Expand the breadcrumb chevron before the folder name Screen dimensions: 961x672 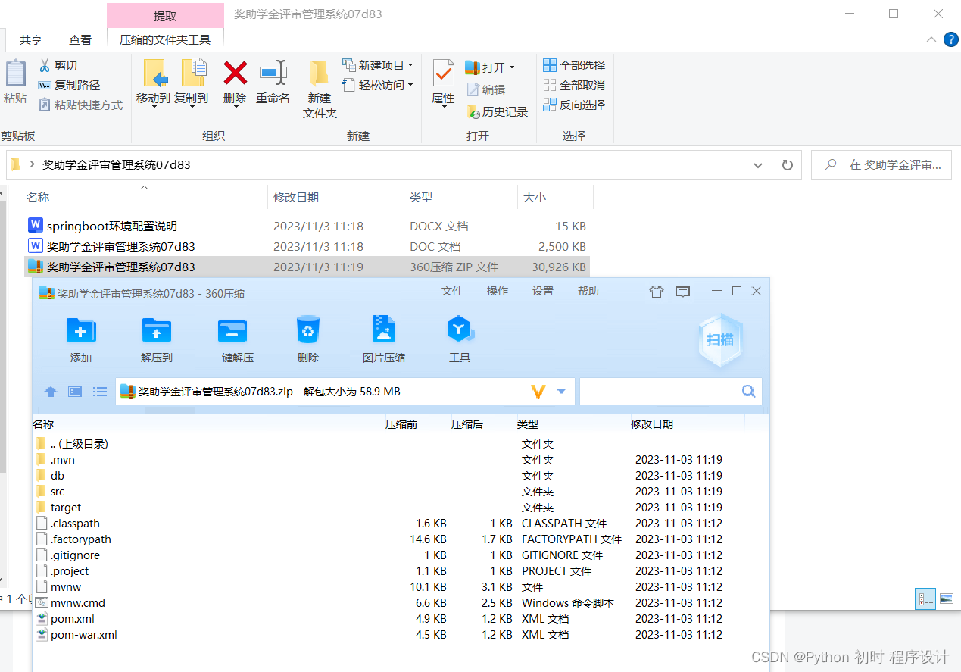[x=32, y=164]
